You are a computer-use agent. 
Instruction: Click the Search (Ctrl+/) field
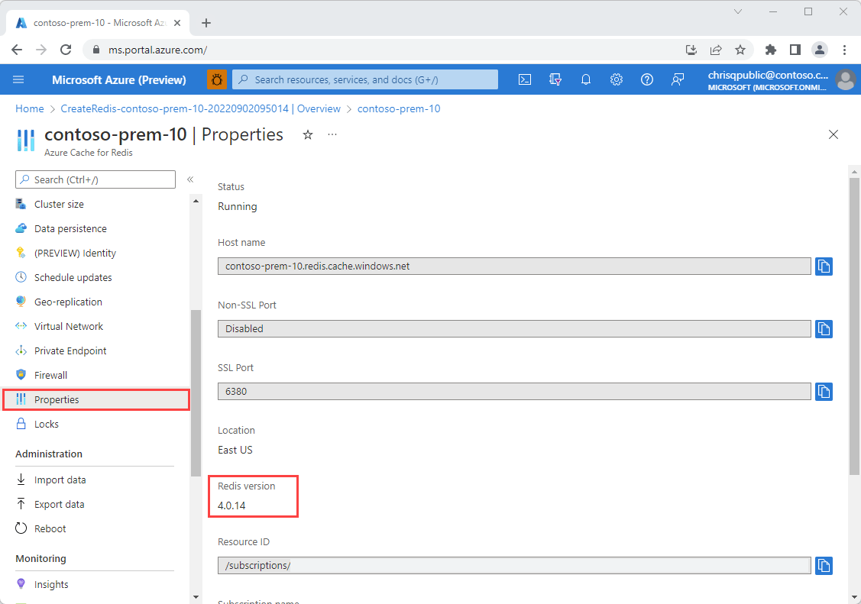tap(95, 179)
